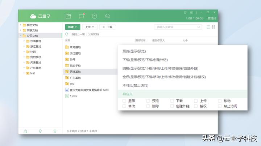The image size is (261, 146).
Task: Select the 自定义 menu entry
Action: tap(182, 94)
